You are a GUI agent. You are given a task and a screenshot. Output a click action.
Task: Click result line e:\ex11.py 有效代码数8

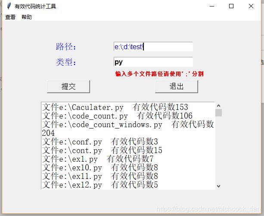point(100,176)
